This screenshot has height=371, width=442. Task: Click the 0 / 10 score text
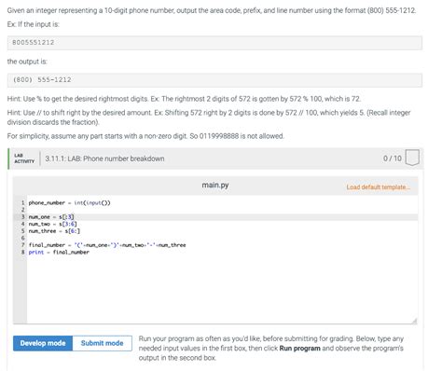click(393, 158)
